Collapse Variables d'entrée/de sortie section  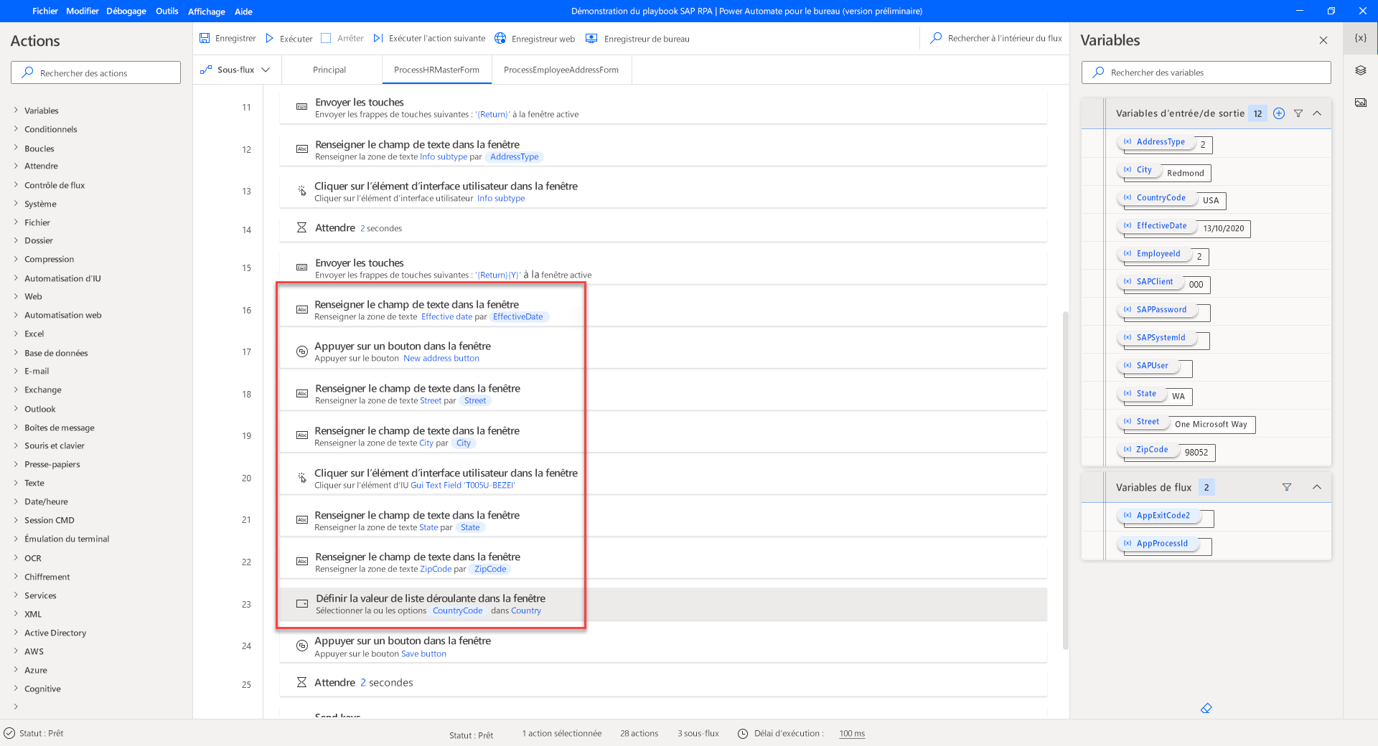coord(1317,113)
